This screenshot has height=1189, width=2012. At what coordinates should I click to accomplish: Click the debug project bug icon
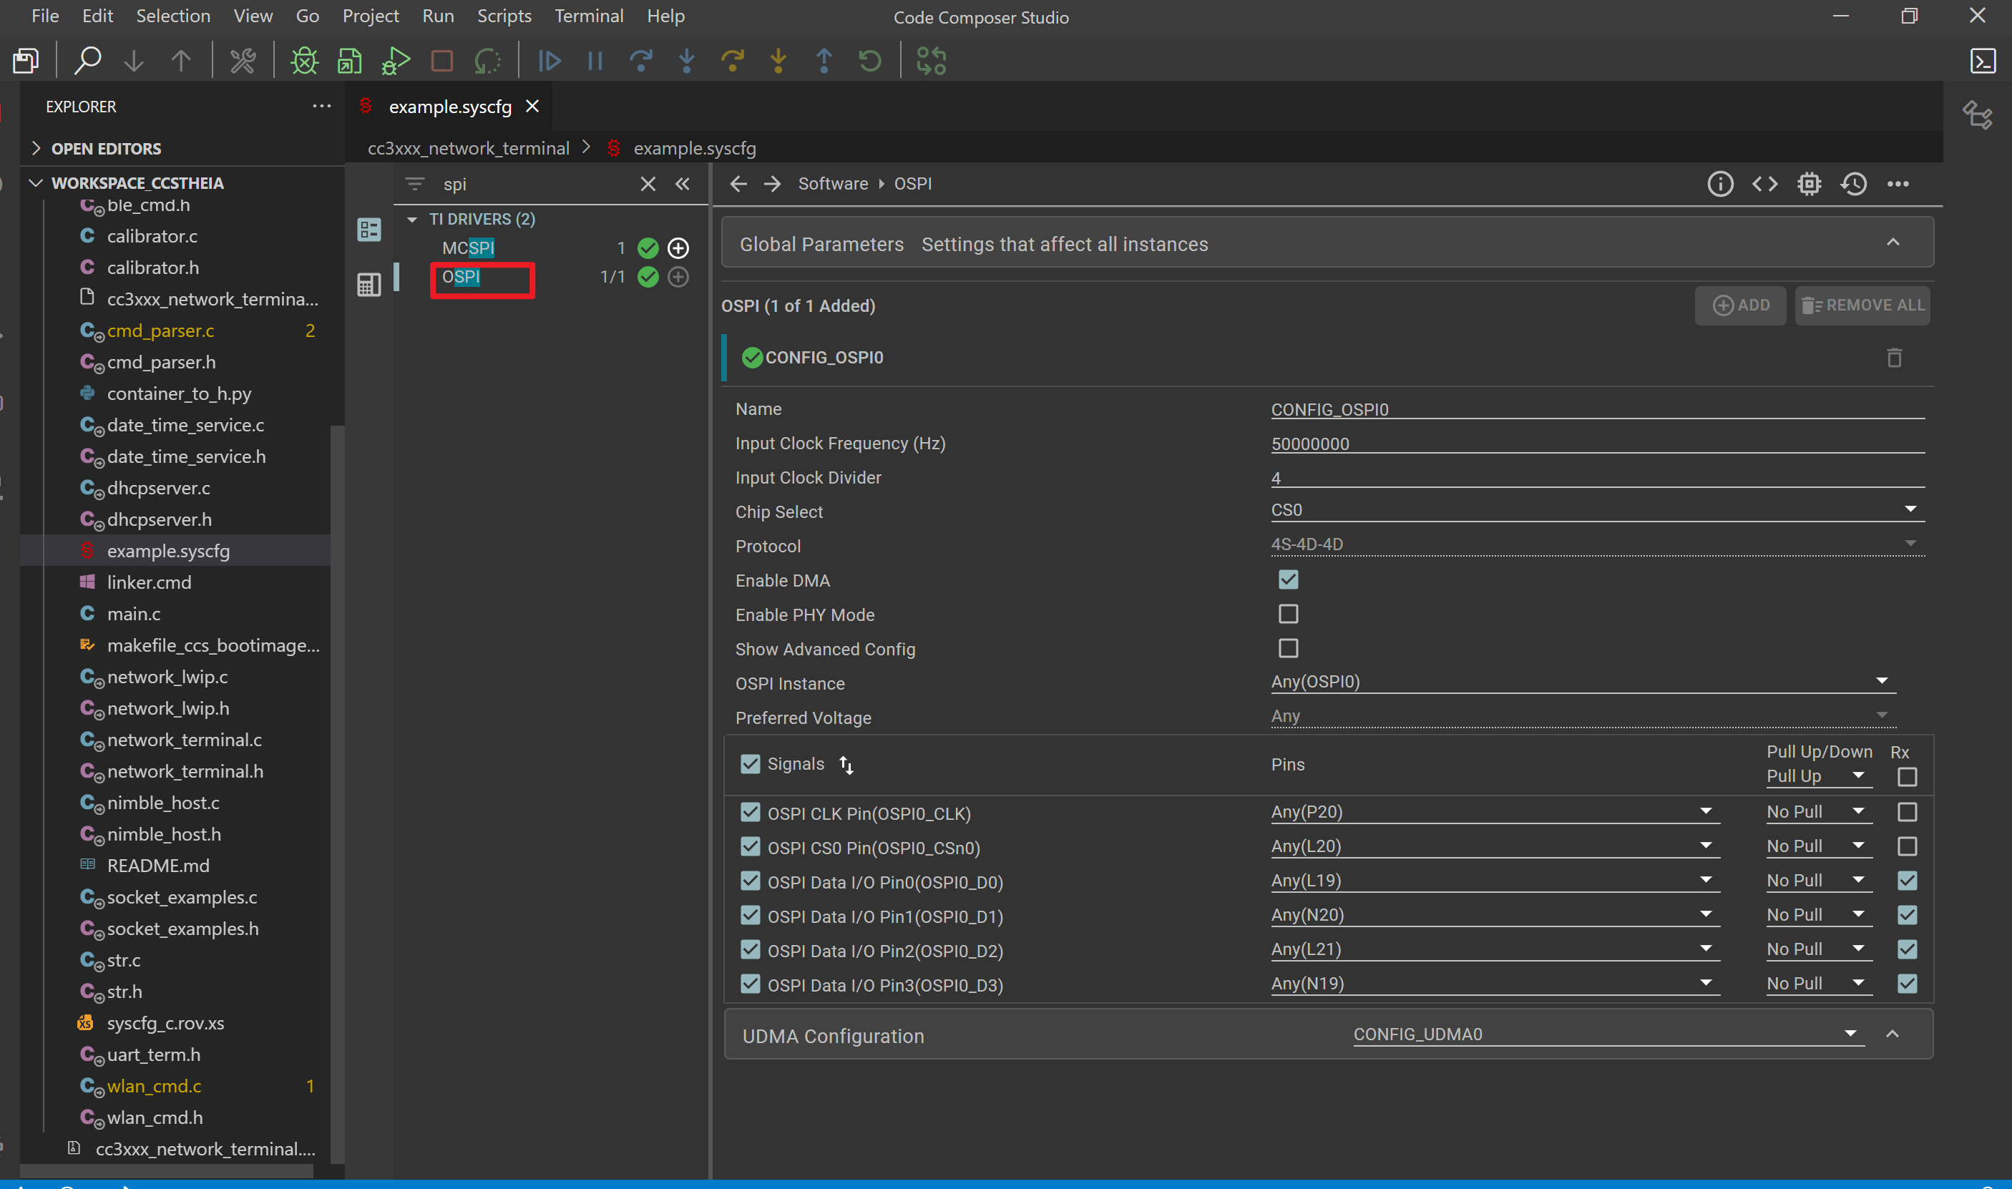(x=305, y=61)
